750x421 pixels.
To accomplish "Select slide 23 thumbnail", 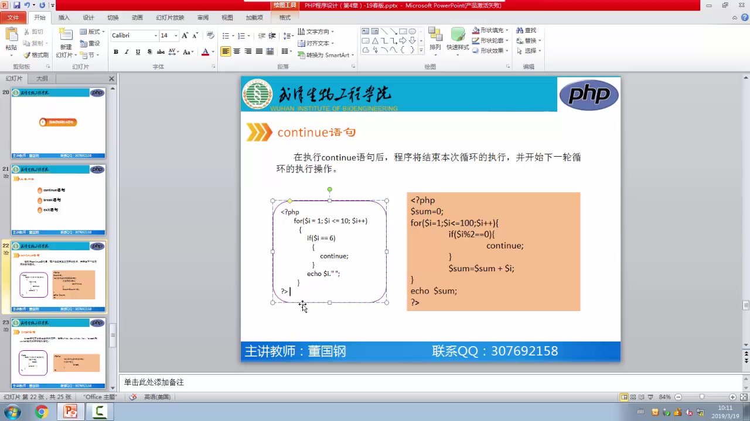I will click(58, 353).
